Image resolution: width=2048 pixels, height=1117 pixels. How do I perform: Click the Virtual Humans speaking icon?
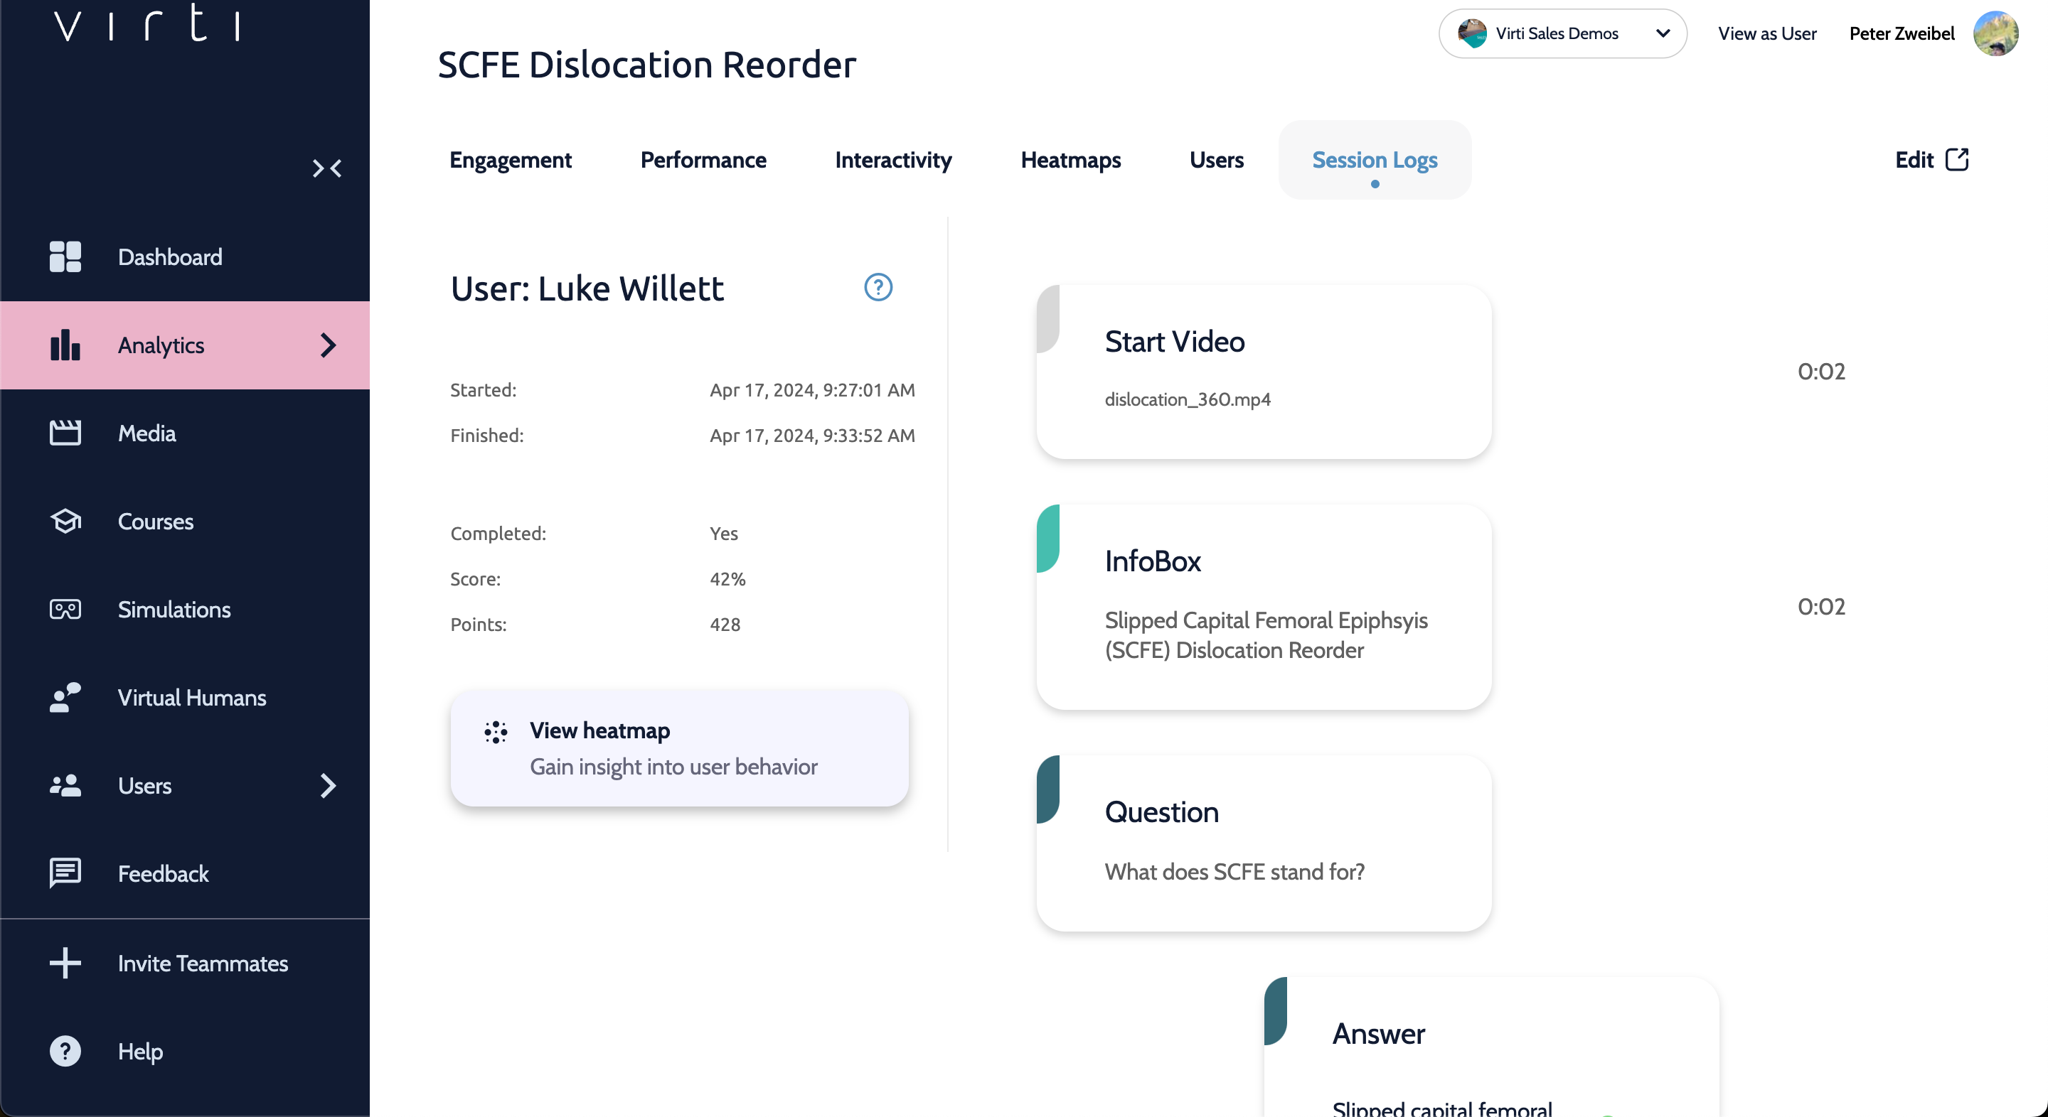pos(65,697)
